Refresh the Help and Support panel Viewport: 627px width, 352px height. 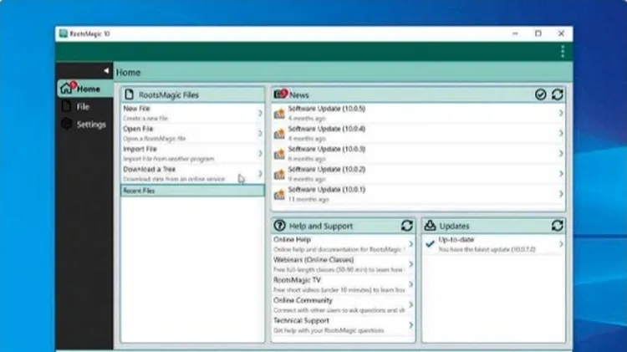click(x=406, y=226)
